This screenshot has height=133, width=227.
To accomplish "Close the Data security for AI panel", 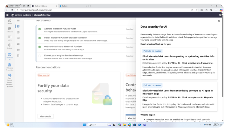I will 219,21.
